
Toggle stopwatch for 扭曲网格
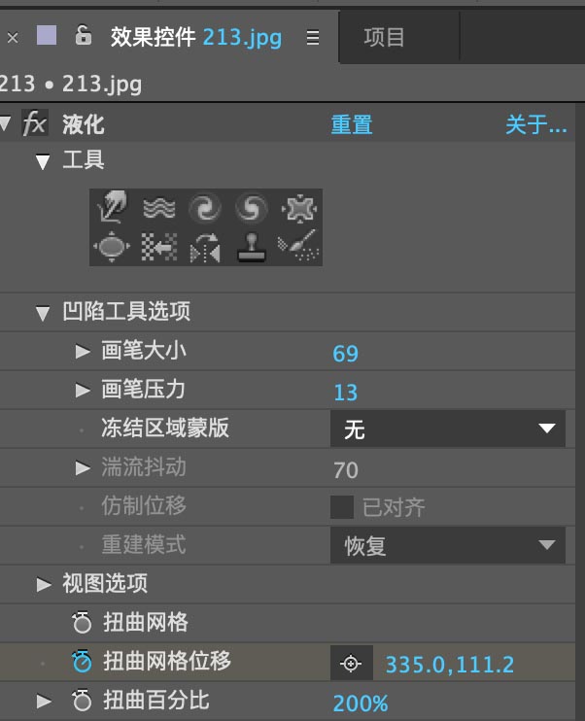click(x=83, y=622)
